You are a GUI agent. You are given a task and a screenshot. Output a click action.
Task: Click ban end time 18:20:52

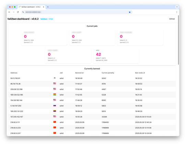[x=139, y=78]
